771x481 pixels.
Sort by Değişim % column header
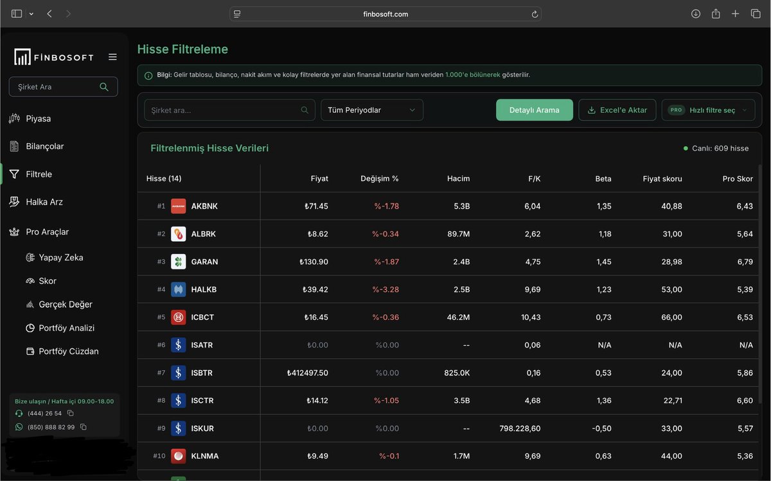(380, 178)
